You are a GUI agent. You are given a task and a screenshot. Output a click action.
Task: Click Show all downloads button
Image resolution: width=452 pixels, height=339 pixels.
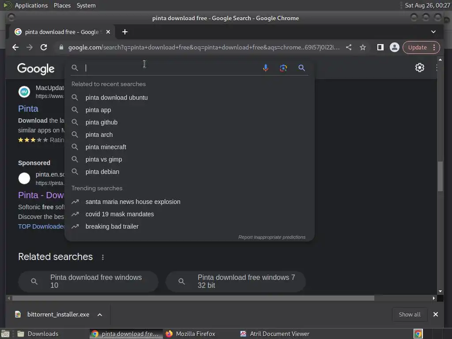pos(410,314)
